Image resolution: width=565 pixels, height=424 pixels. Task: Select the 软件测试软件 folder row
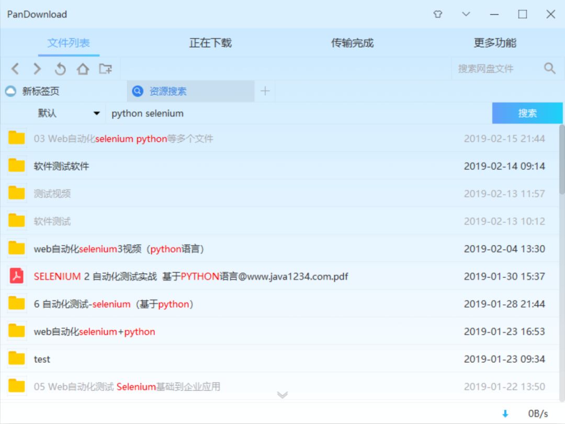[279, 166]
